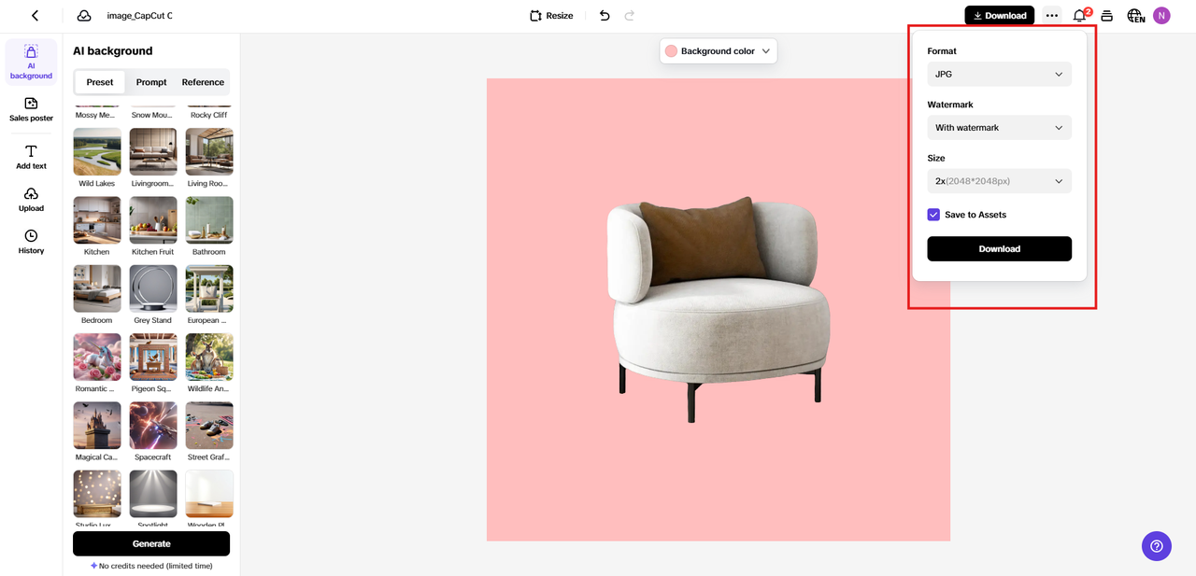Select the Spacecraft preset

(x=153, y=426)
